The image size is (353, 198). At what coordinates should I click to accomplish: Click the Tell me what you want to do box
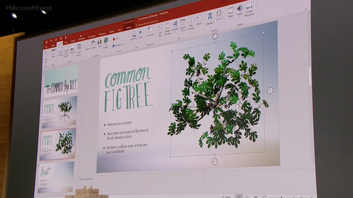pyautogui.click(x=146, y=23)
